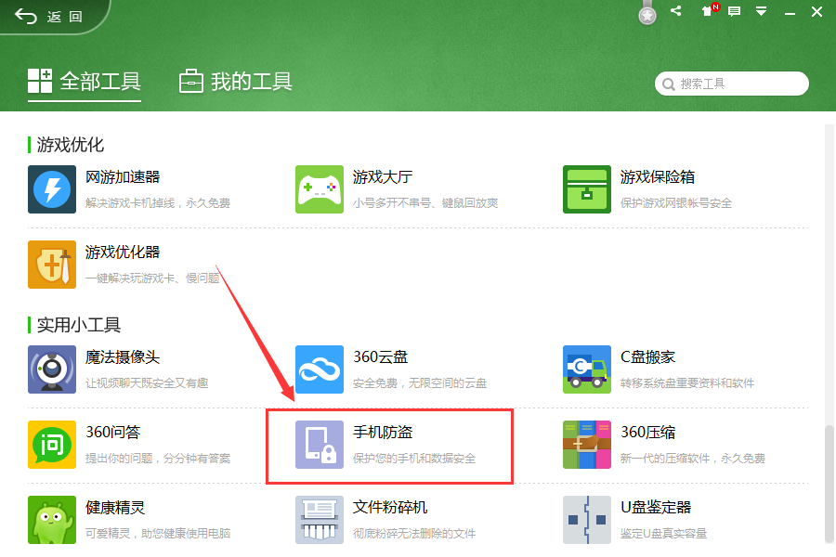Click description 转移系统盘重要资料和软件

click(687, 383)
